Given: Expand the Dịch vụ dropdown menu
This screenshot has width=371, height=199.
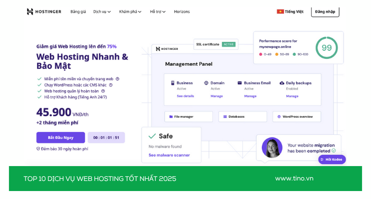Looking at the screenshot, I should pos(102,12).
